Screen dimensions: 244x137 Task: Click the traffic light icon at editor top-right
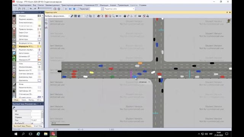pos(229,21)
